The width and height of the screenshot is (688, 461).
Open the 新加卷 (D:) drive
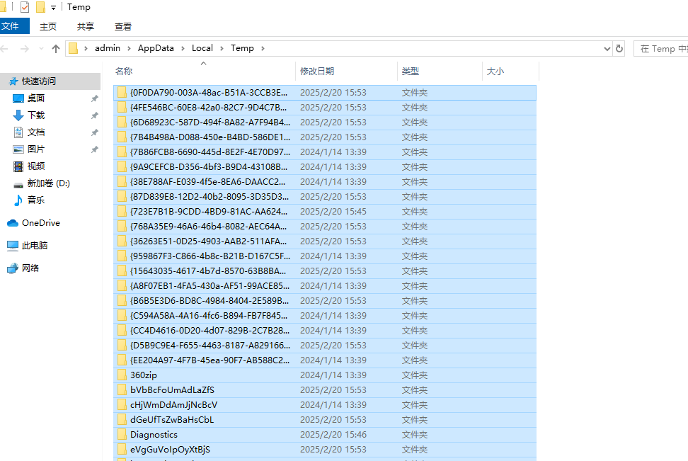[x=49, y=183]
